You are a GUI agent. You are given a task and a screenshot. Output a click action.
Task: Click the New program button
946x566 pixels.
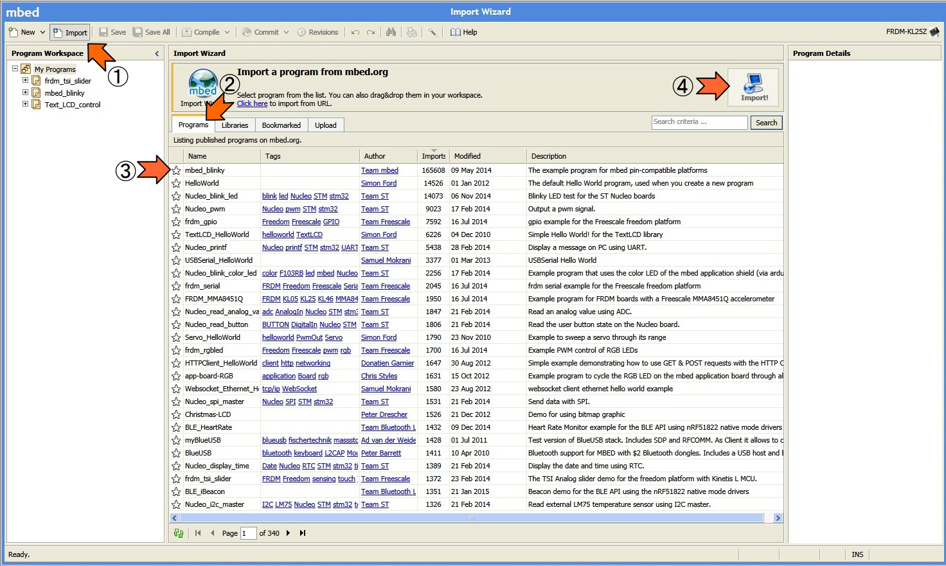(22, 32)
